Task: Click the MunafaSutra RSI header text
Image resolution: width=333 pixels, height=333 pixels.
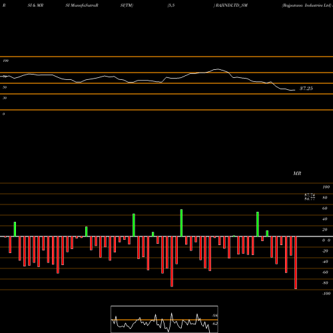Action: pyautogui.click(x=82, y=5)
